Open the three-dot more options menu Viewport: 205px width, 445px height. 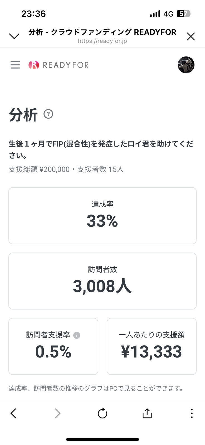[x=192, y=413]
